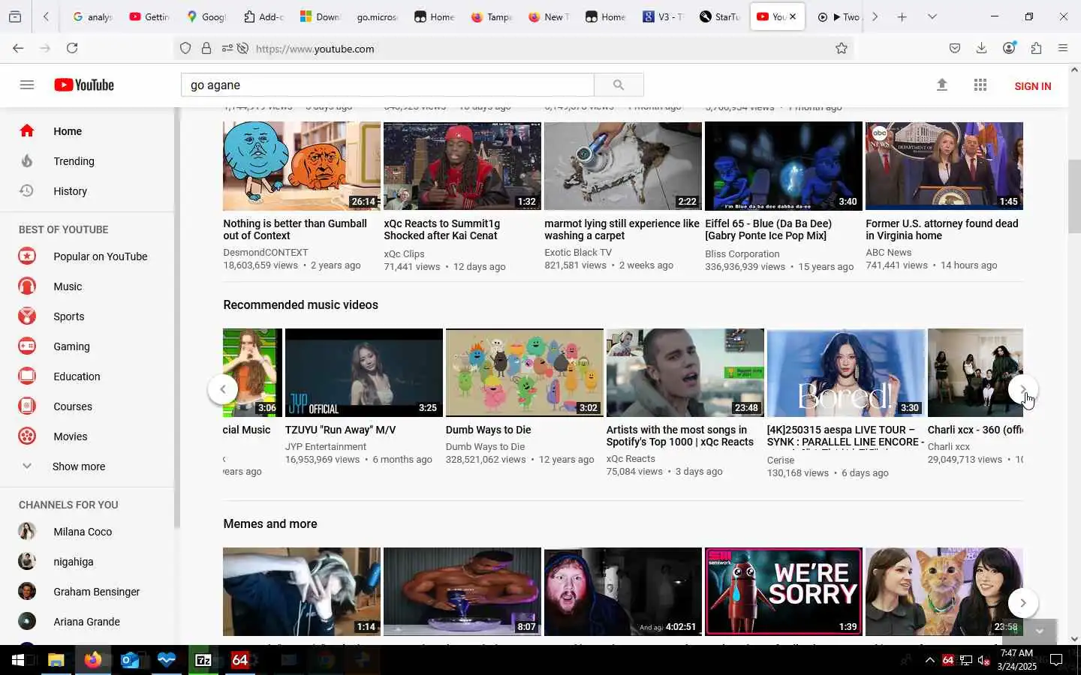This screenshot has height=675, width=1081.
Task: Click the Courses sidebar icon
Action: tap(27, 406)
